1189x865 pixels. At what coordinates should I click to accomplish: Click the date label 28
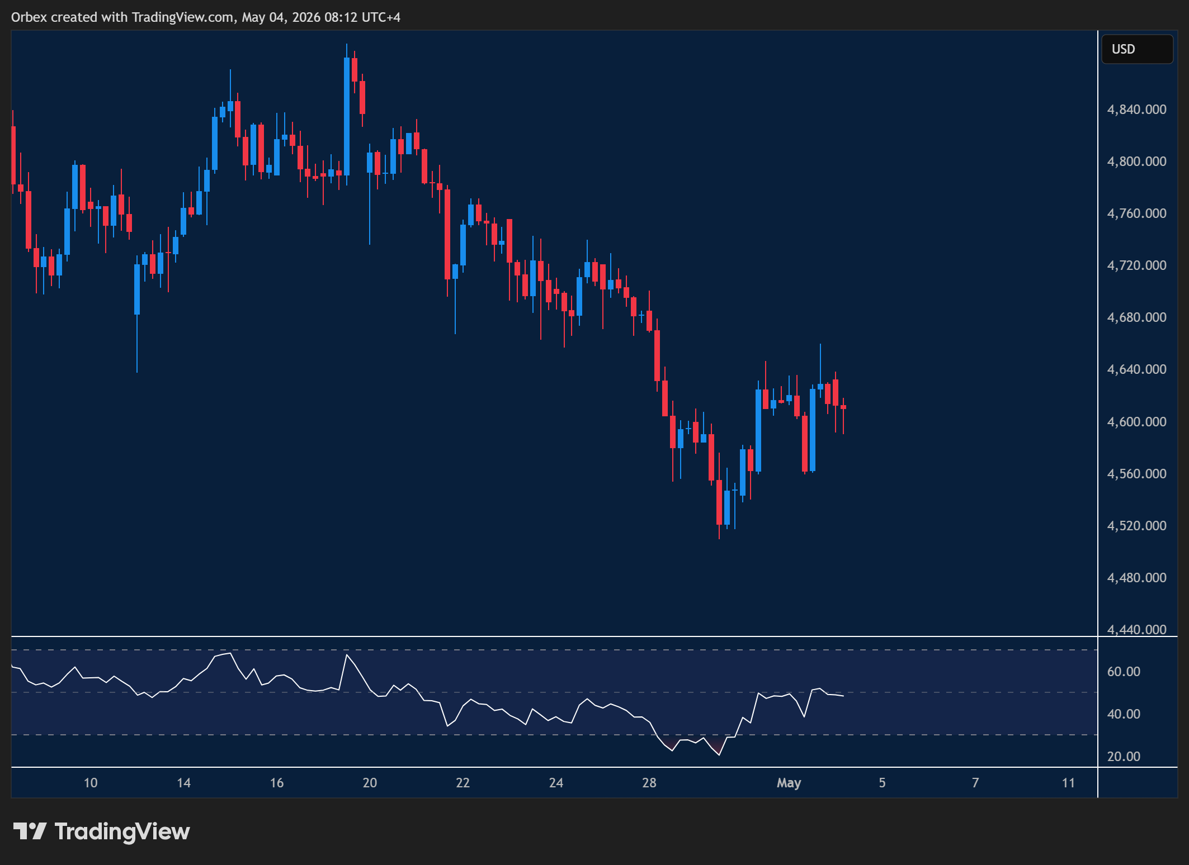click(649, 782)
